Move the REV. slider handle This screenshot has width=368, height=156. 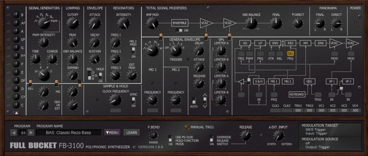click(x=31, y=82)
